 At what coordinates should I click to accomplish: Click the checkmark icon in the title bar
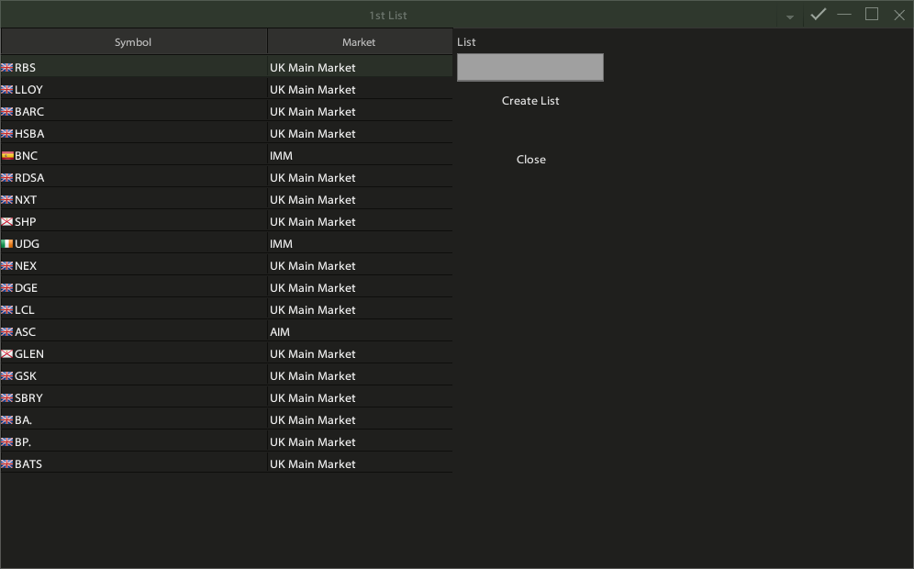[x=818, y=15]
